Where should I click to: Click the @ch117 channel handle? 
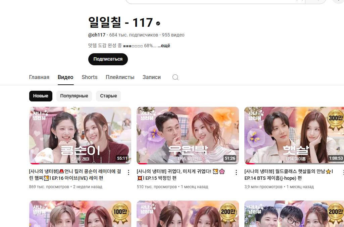tap(97, 35)
